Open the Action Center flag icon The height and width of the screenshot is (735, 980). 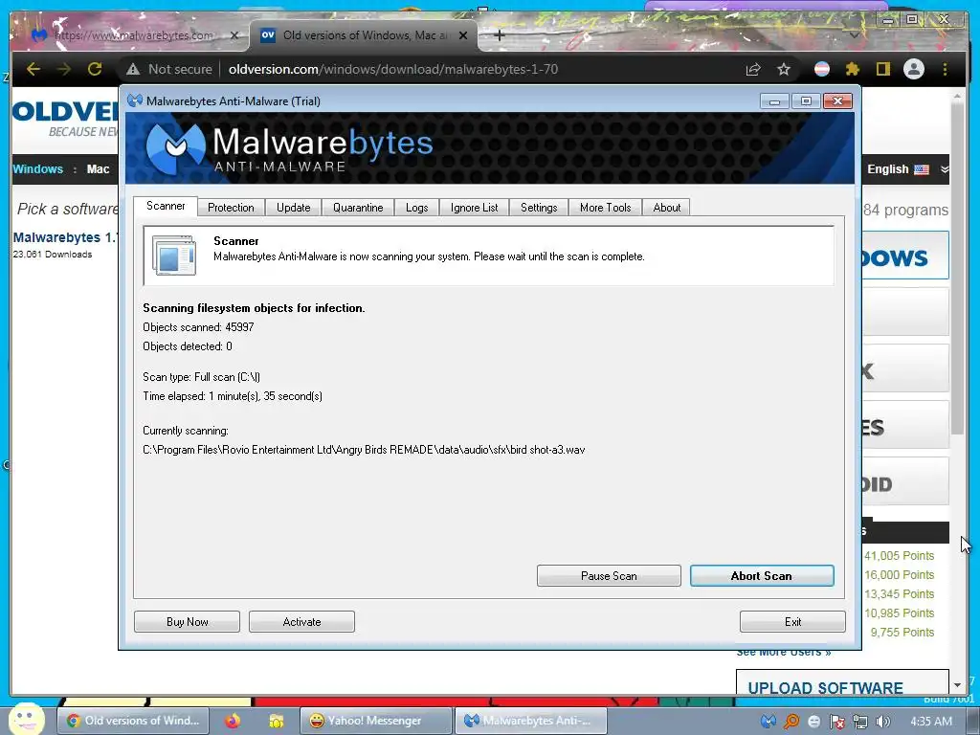[836, 722]
